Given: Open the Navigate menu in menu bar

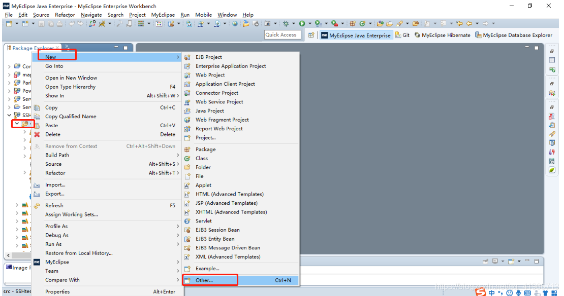Looking at the screenshot, I should point(91,15).
